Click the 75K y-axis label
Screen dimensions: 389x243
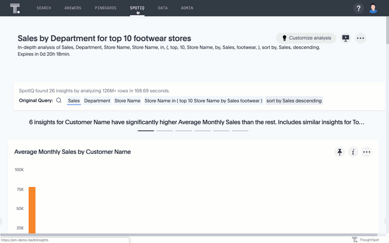tap(20, 189)
